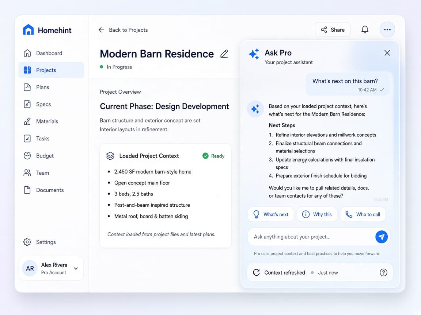Open Materials from the sidebar

tap(51, 121)
